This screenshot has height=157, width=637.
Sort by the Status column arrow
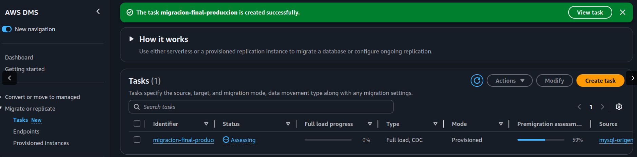pos(288,124)
